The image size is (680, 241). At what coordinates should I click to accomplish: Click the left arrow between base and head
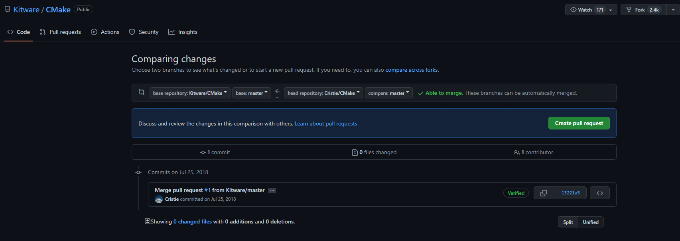(x=278, y=92)
